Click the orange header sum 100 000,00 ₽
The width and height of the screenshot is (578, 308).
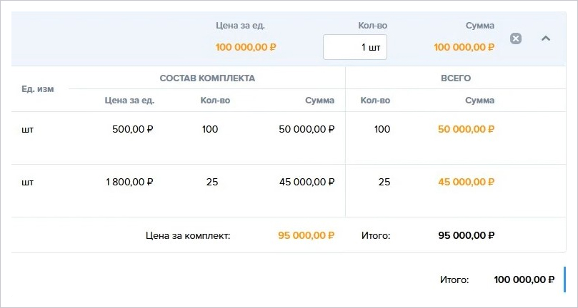tap(464, 48)
